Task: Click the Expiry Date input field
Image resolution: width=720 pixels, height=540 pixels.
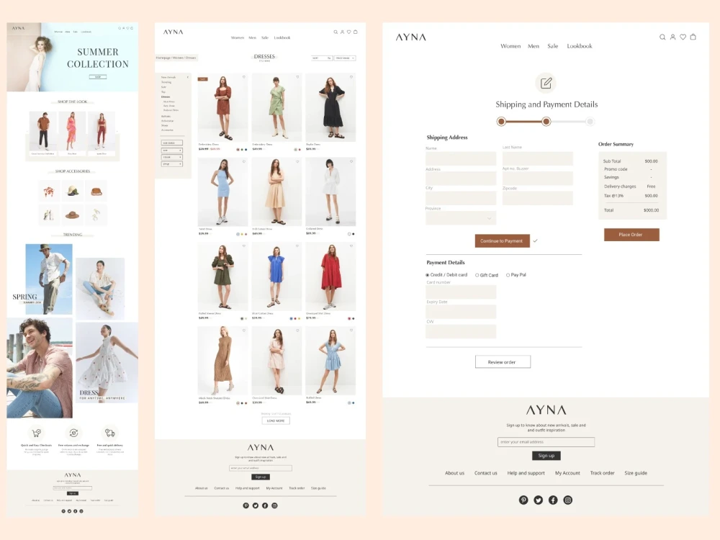Action: [x=461, y=312]
